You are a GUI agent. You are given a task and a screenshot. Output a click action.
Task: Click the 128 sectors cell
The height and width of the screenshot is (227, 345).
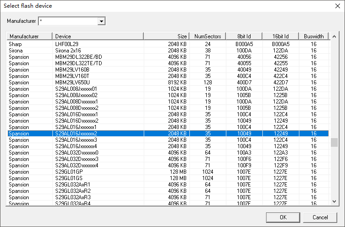click(208, 83)
